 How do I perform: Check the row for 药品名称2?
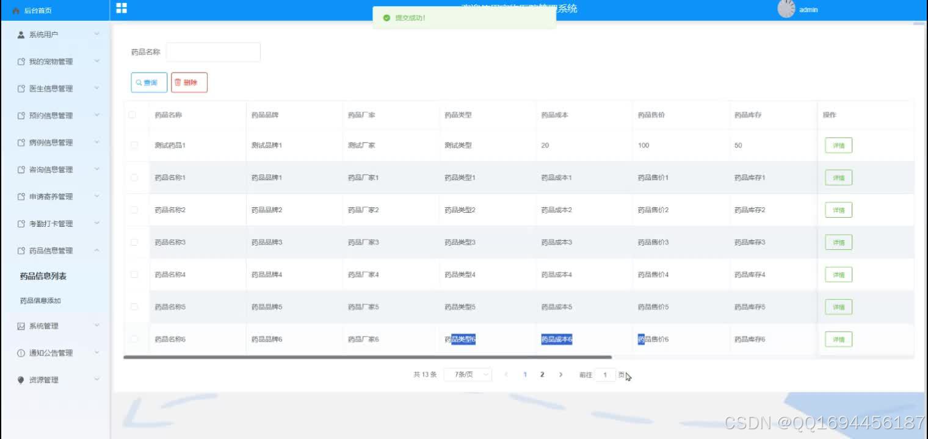pos(134,210)
